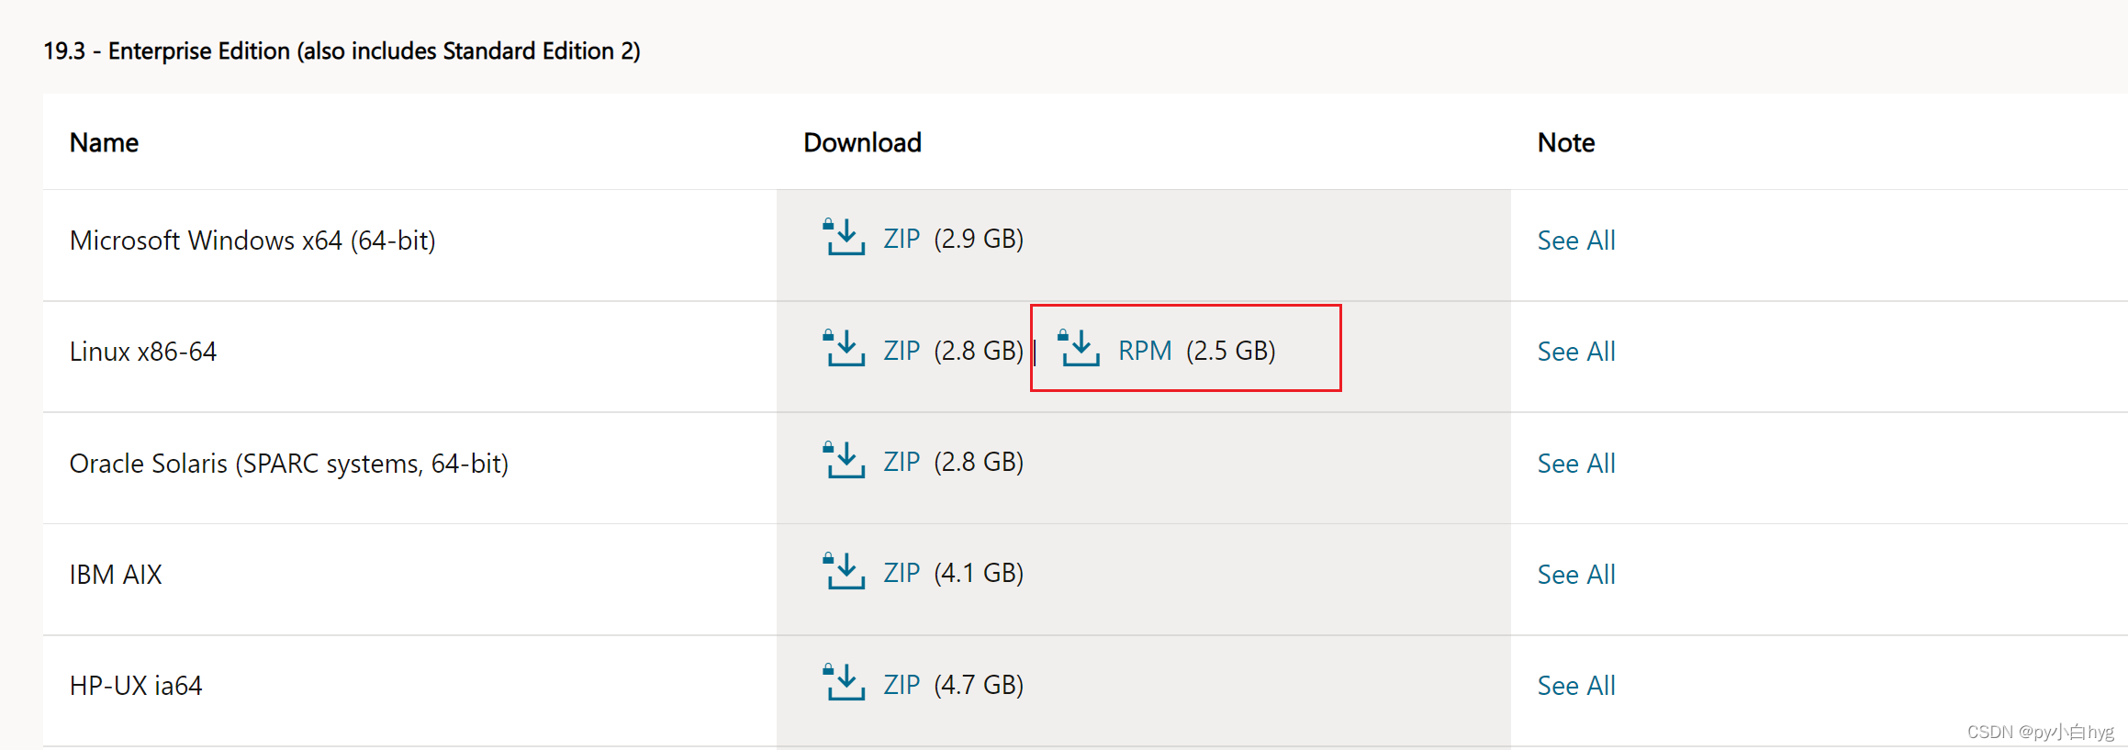Click the Download column header
This screenshot has height=750, width=2128.
click(861, 142)
